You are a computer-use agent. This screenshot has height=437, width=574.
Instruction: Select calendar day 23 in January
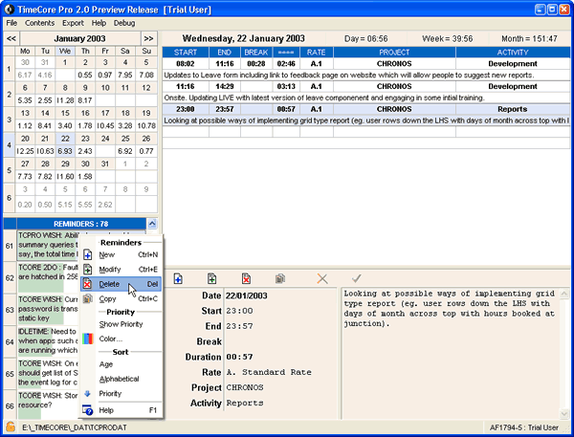[x=85, y=139]
